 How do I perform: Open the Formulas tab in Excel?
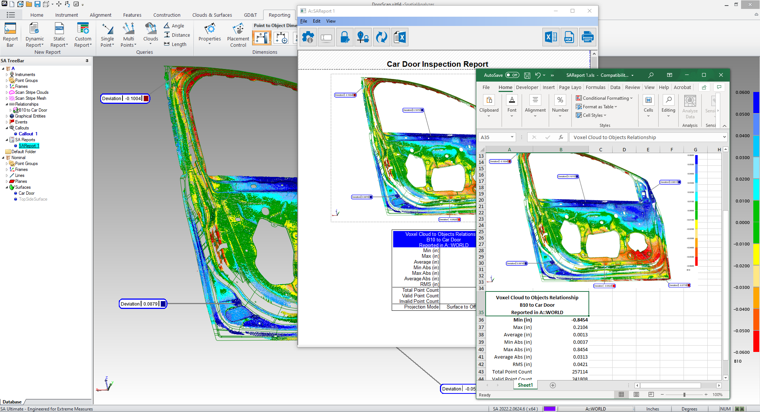click(595, 88)
